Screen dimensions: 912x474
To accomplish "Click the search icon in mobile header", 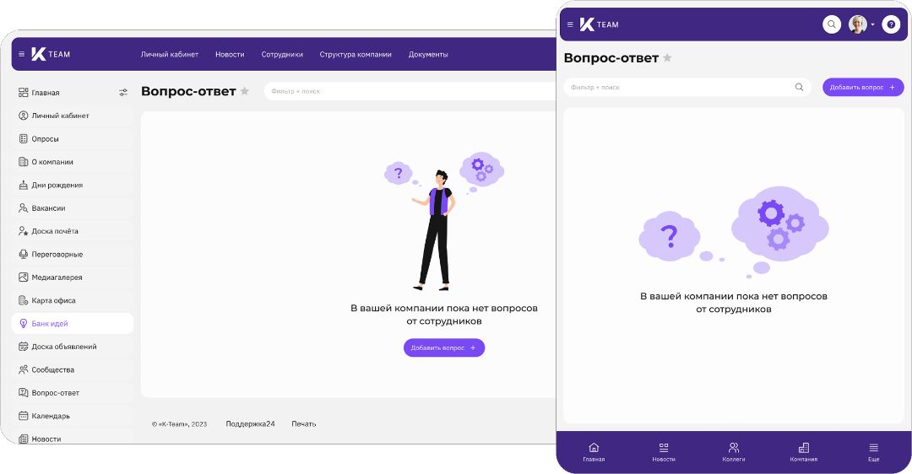I will (x=832, y=24).
